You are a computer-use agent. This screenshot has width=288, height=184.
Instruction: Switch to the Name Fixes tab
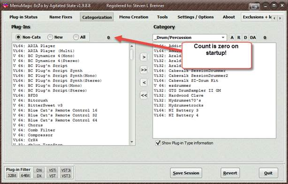point(61,17)
